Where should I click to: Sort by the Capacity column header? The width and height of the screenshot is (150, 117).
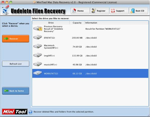pyautogui.click(x=77, y=23)
